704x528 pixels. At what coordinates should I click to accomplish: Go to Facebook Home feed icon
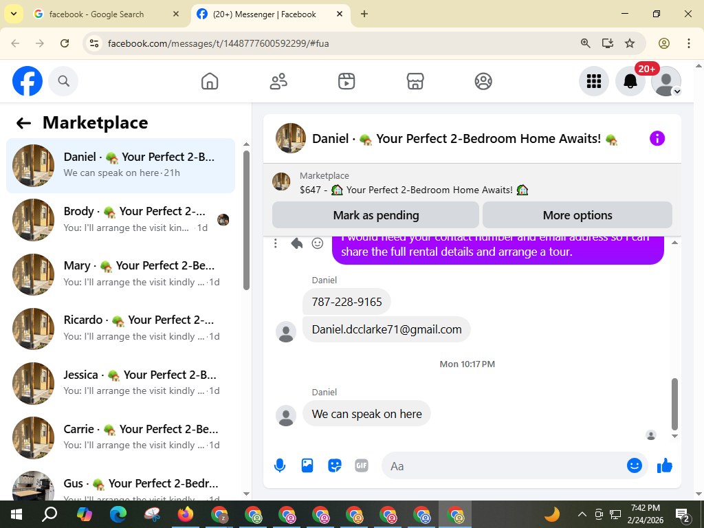210,81
